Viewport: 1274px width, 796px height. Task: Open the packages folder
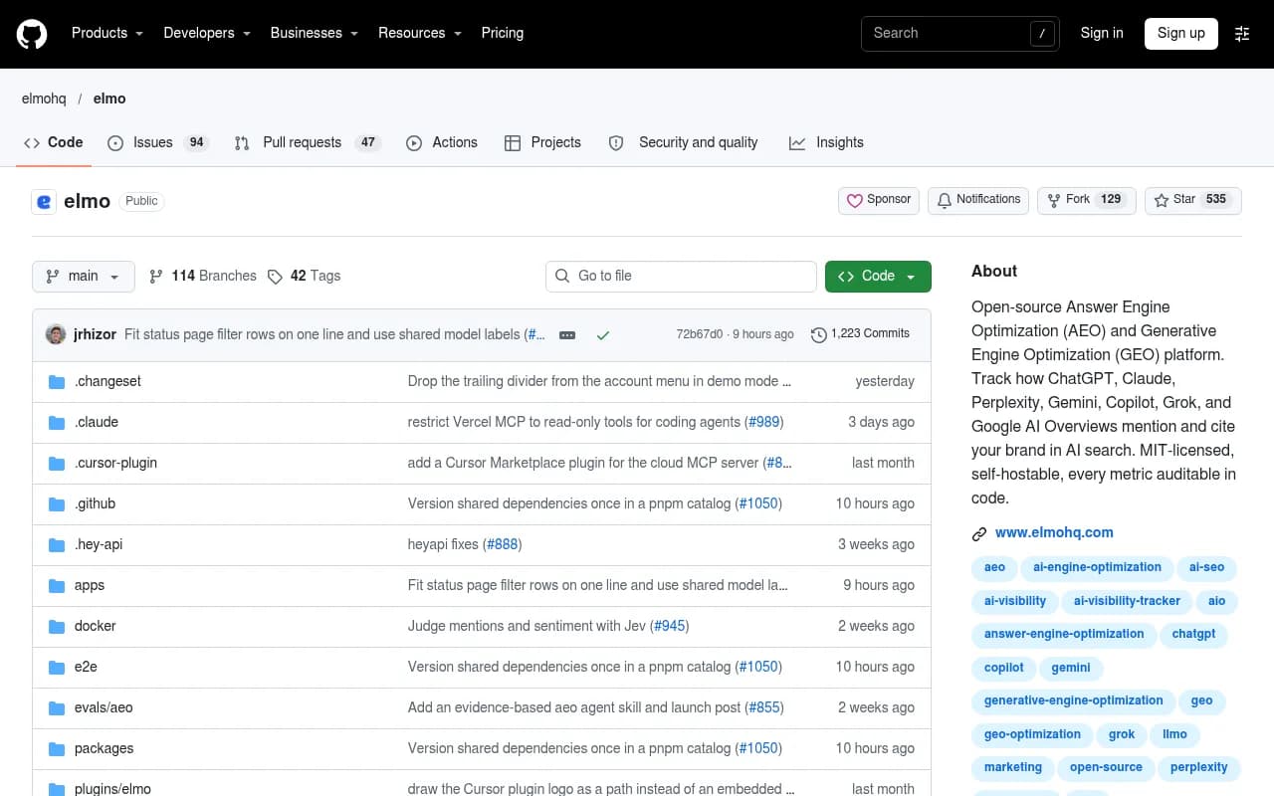click(x=104, y=748)
